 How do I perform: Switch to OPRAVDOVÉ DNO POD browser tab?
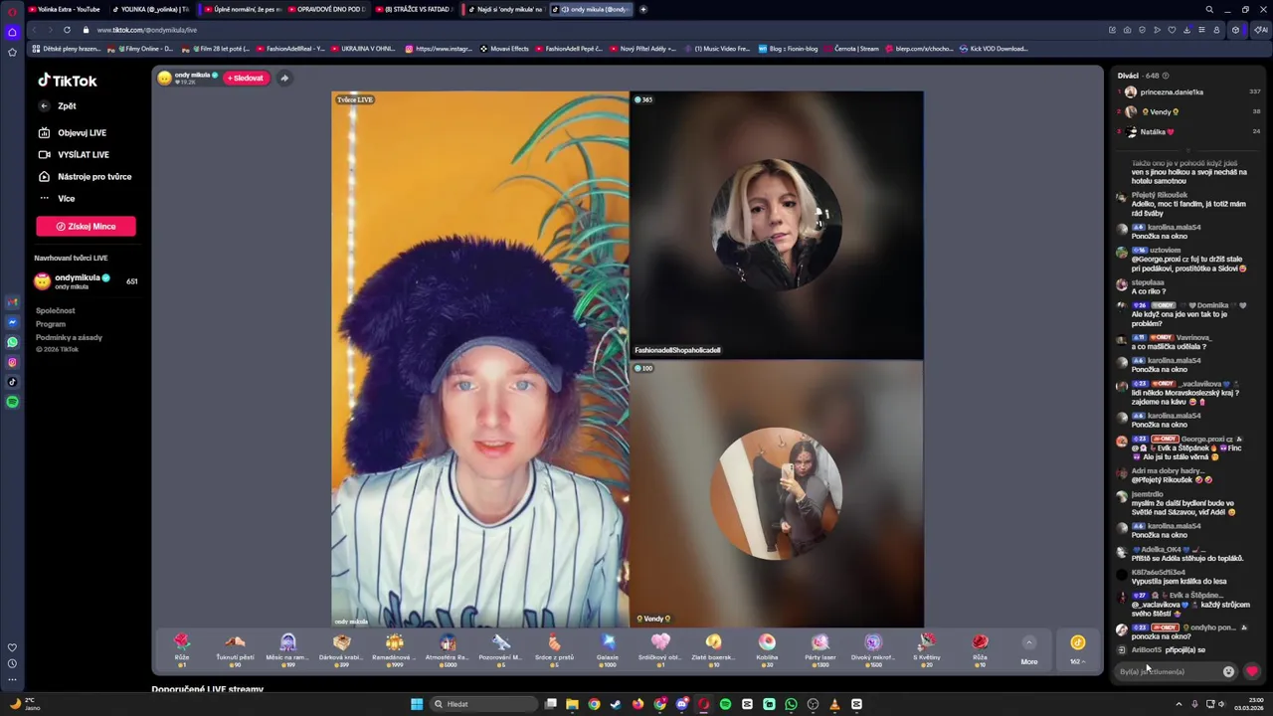tap(325, 9)
